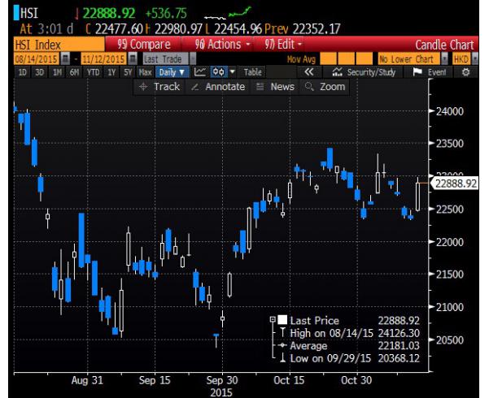
Task: Click the Candle Chart title label
Action: [444, 45]
